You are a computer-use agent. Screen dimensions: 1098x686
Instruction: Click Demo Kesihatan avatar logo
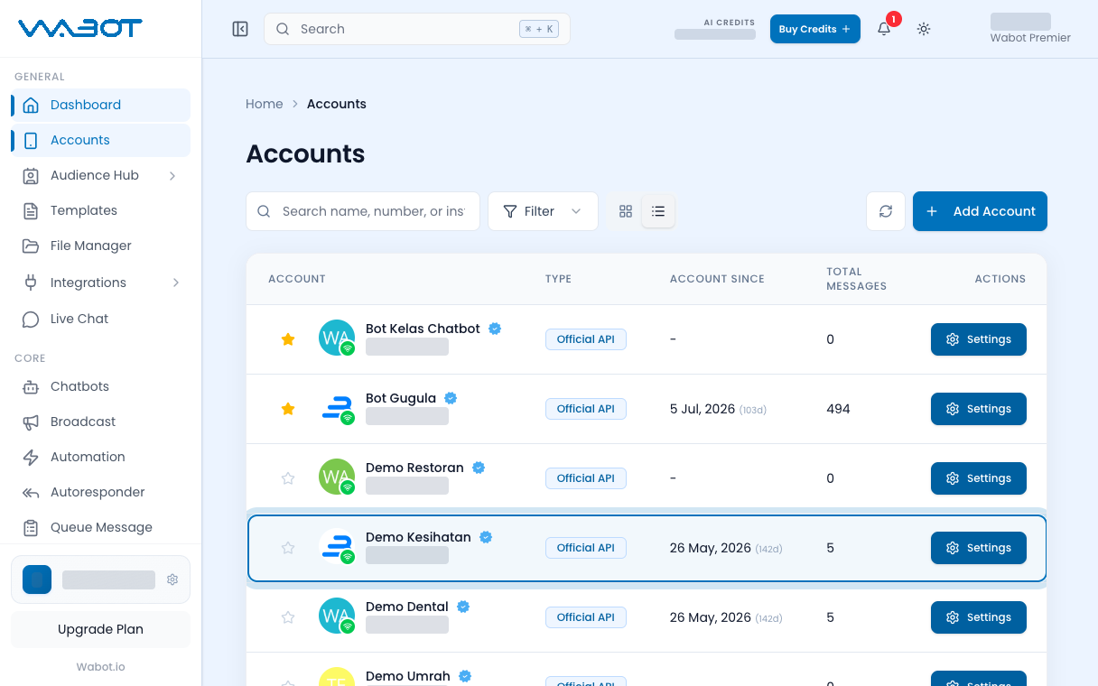click(x=337, y=547)
